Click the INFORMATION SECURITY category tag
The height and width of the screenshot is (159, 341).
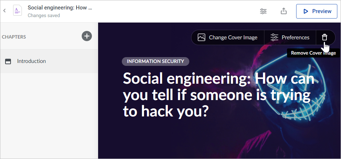pyautogui.click(x=155, y=61)
